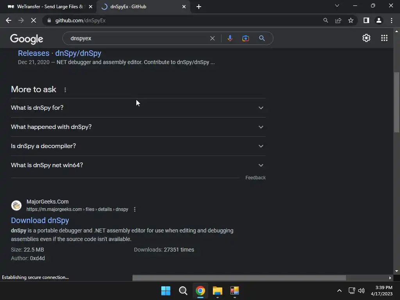Close the WeTransfer tab

pyautogui.click(x=91, y=7)
